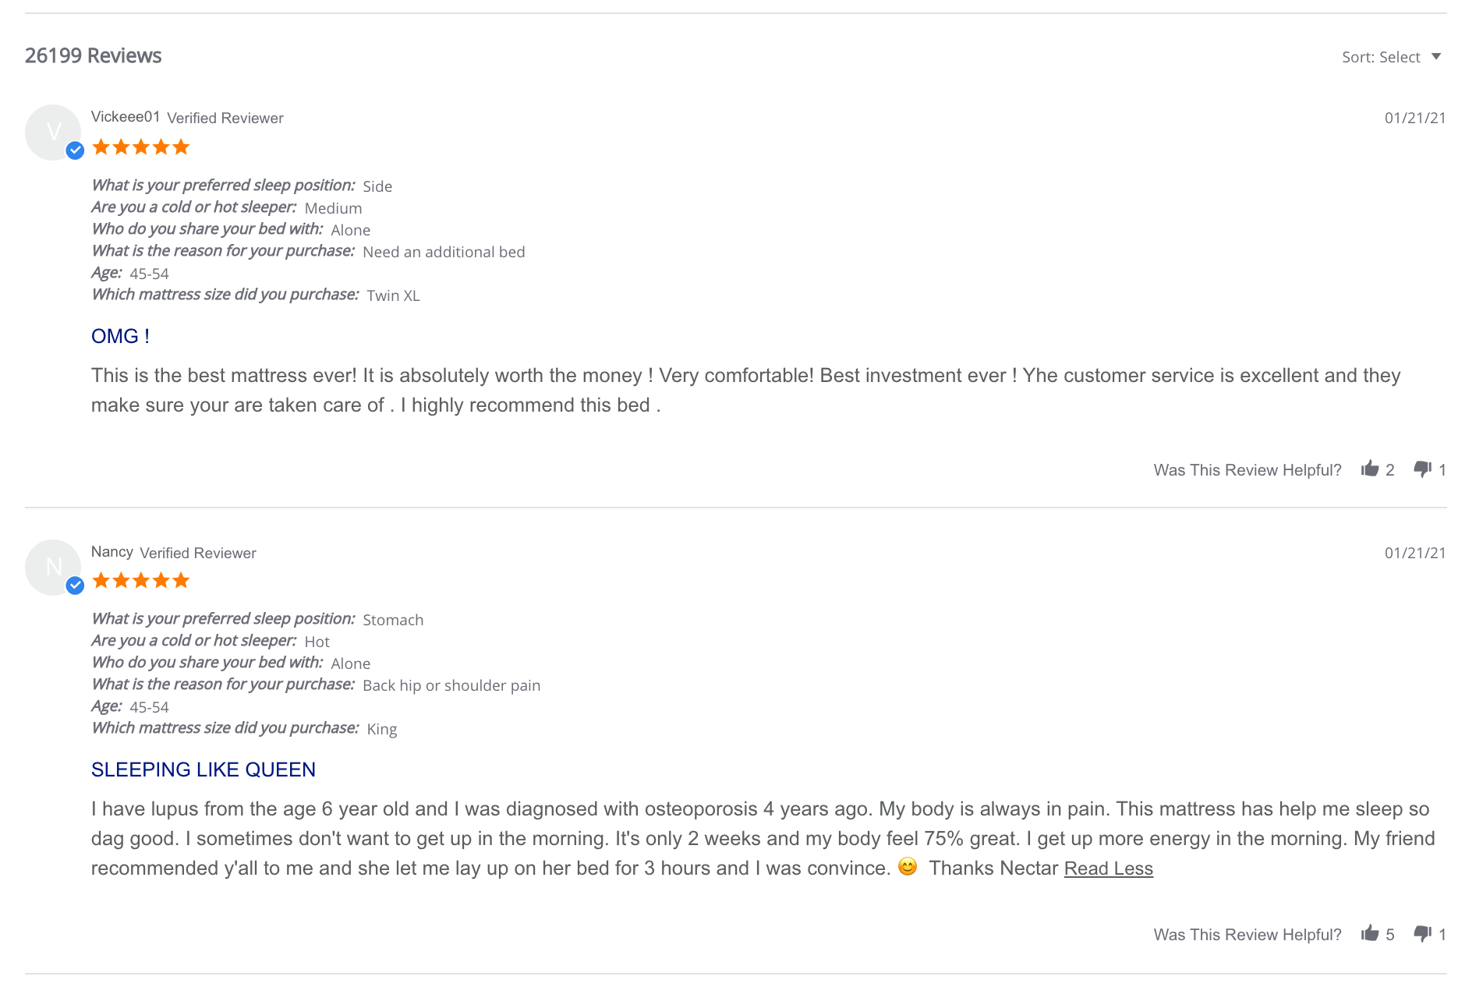
Task: Click Vickeee01's review date 01/21/21
Action: click(1414, 119)
